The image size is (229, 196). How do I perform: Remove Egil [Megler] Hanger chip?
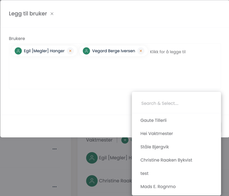pos(70,51)
